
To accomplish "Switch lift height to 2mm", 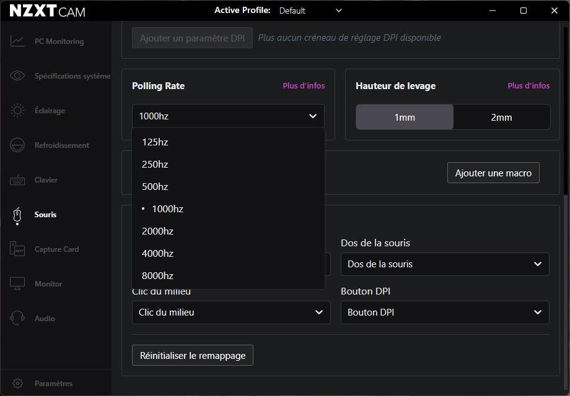I will click(x=501, y=117).
